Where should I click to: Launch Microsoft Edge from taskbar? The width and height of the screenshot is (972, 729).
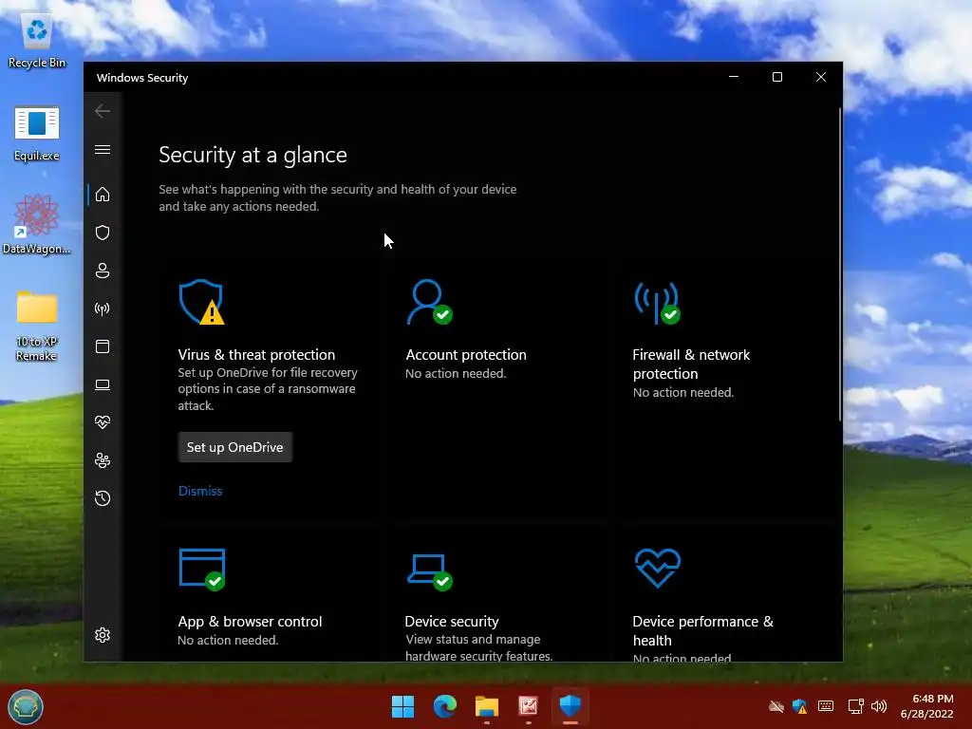click(x=445, y=706)
